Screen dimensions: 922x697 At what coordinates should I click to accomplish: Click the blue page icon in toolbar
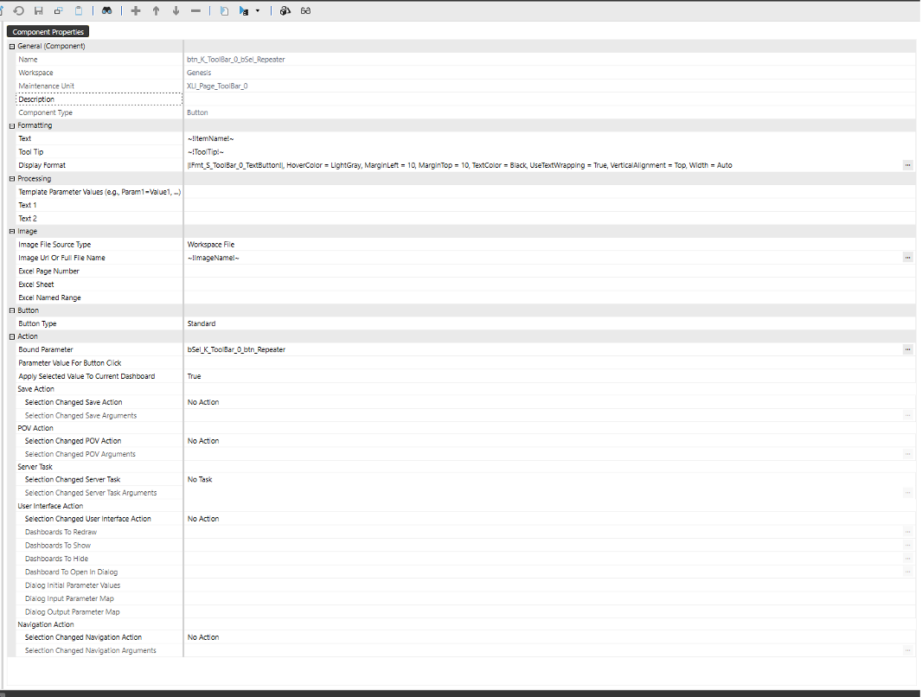coord(224,10)
